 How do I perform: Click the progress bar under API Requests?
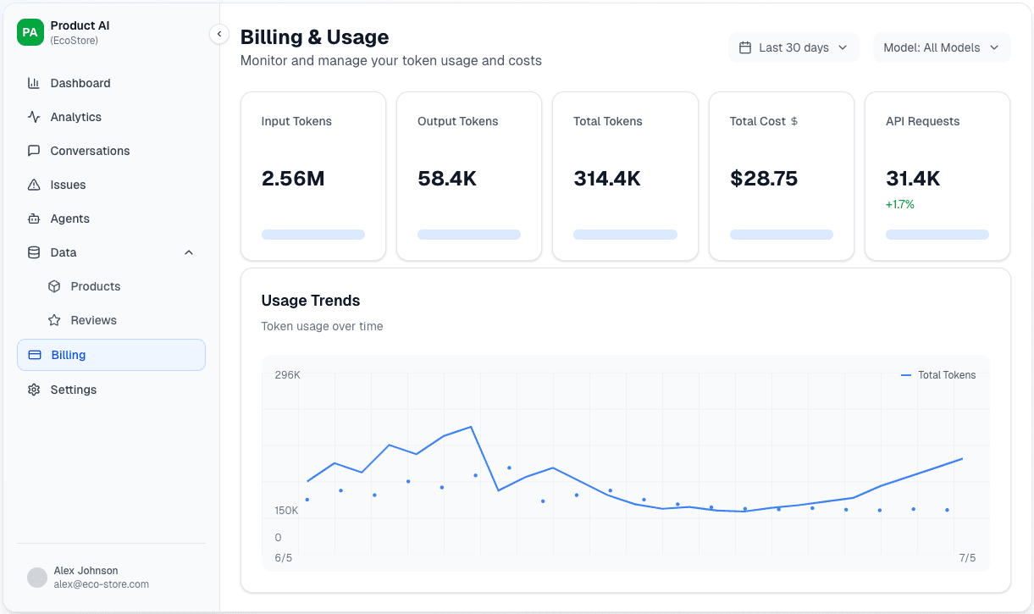(x=937, y=234)
